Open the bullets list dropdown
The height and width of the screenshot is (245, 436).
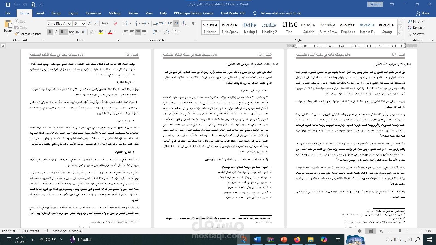130,23
